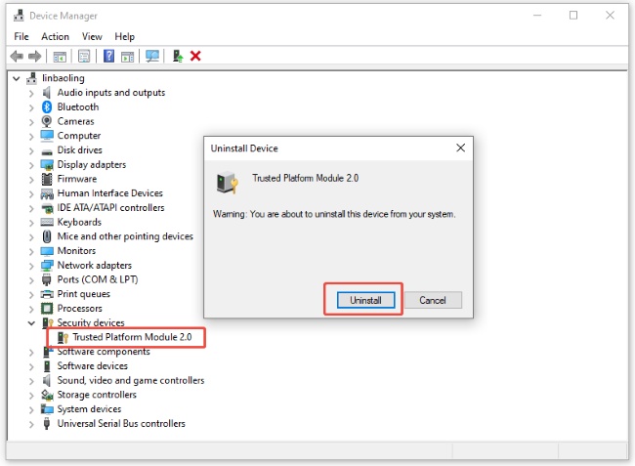Click the Forward arrow toolbar icon
Viewport: 635px width, 466px height.
pos(35,56)
